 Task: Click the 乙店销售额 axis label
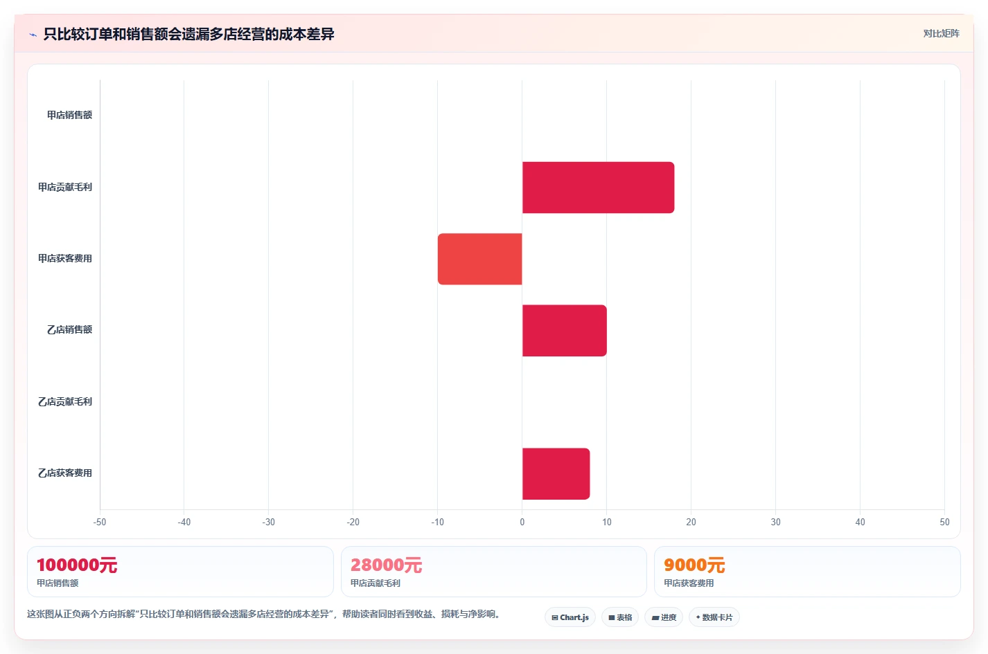pyautogui.click(x=69, y=329)
